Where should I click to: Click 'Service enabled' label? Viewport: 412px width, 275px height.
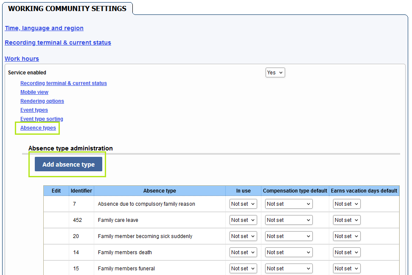(27, 73)
